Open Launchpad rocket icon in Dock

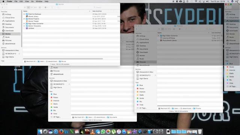(x=45, y=132)
